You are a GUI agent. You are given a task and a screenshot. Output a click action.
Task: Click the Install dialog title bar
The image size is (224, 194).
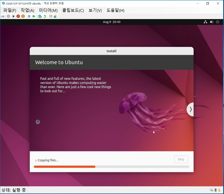pos(112,51)
